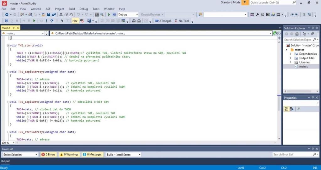321x170 pixels.
Task: Click the Save All icon
Action: [54, 14]
